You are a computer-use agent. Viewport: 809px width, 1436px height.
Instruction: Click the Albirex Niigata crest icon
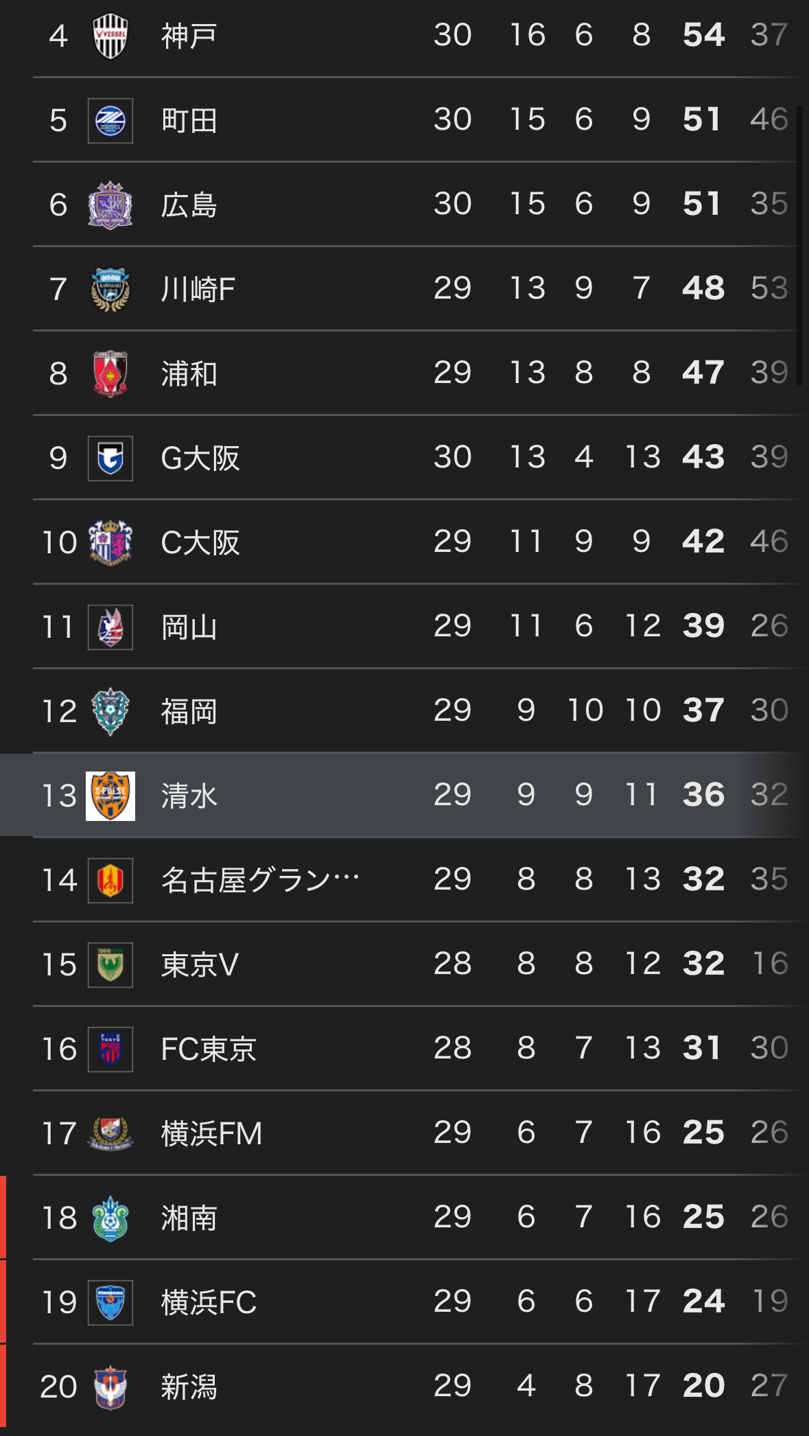point(110,1387)
